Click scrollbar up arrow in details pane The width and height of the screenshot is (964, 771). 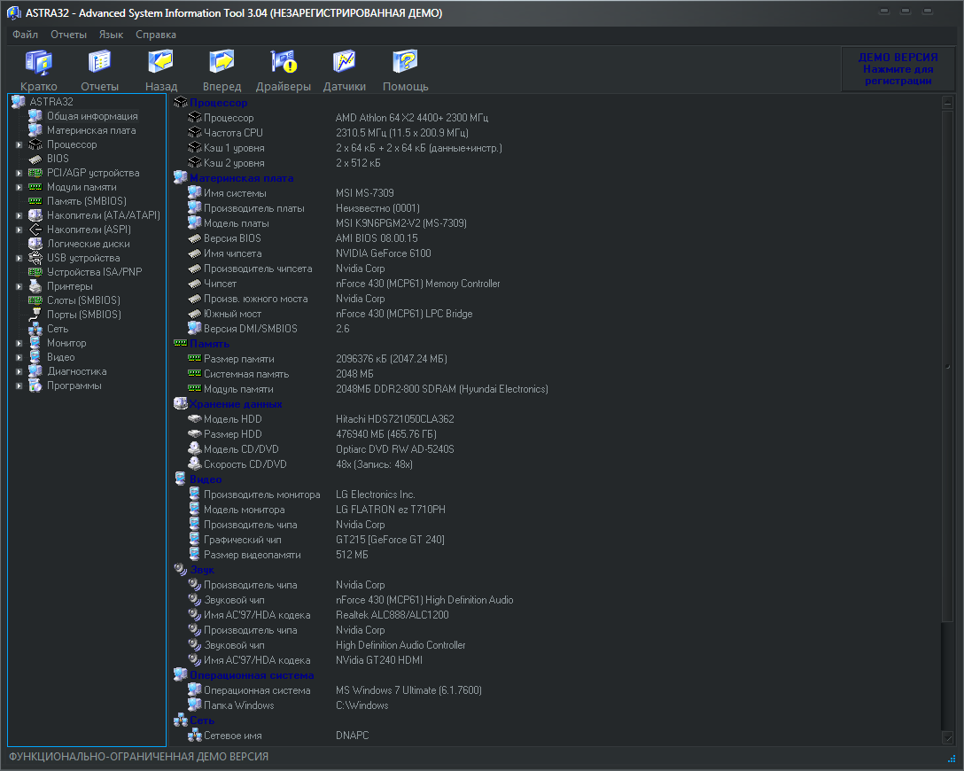tap(947, 102)
